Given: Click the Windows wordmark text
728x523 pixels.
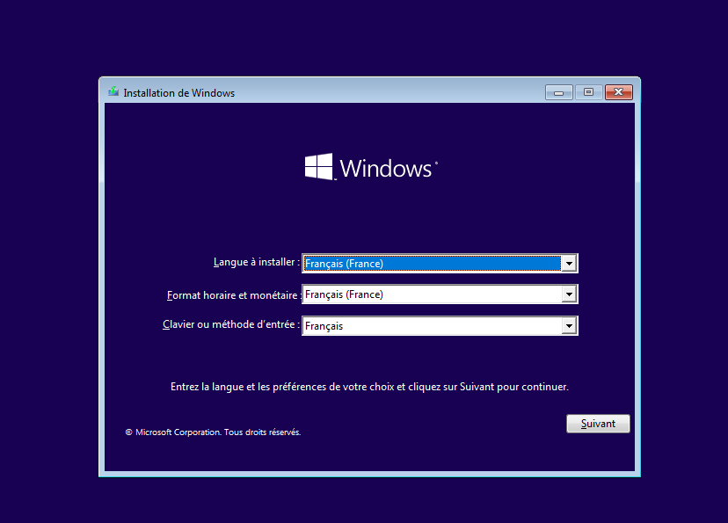Looking at the screenshot, I should tap(387, 169).
